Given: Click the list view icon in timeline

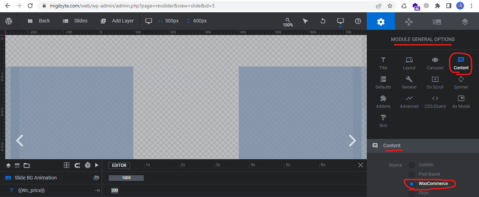Looking at the screenshot, I should click(17, 165).
